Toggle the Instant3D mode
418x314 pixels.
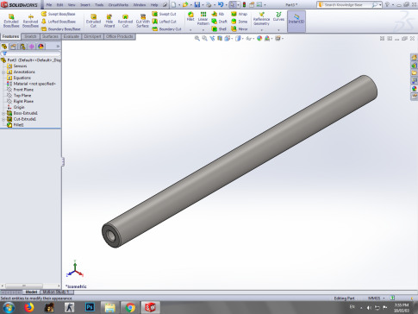[x=296, y=22]
